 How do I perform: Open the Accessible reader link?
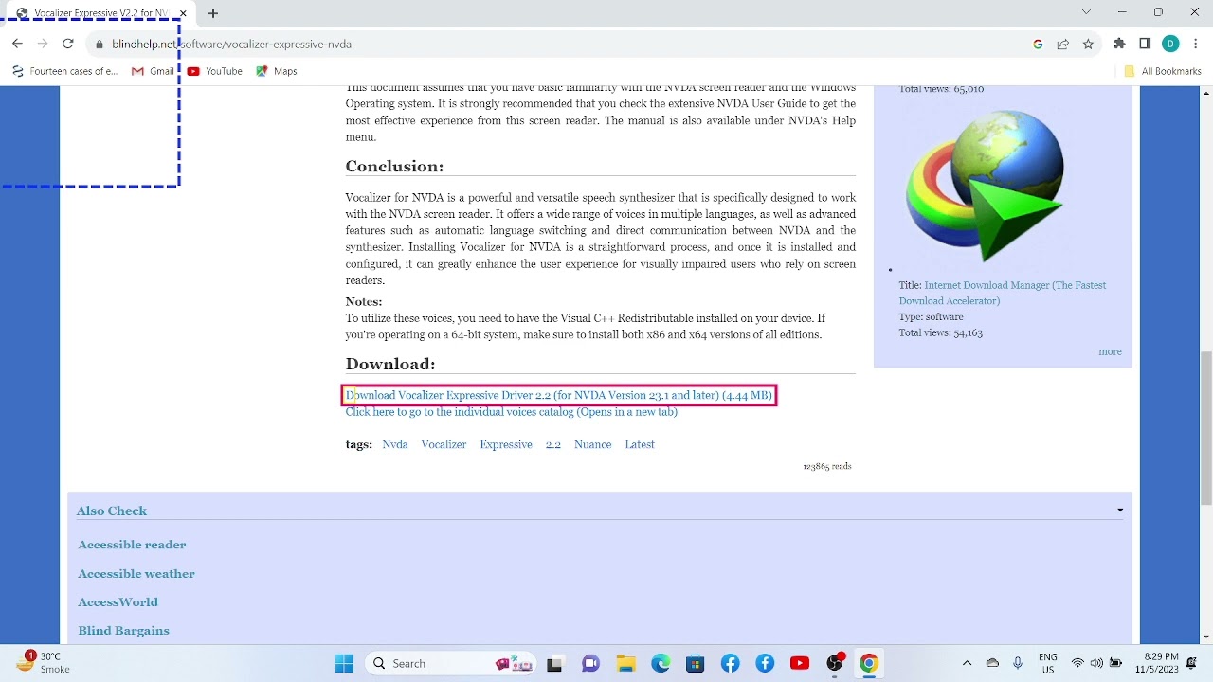(x=132, y=545)
